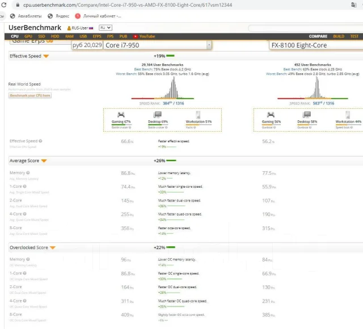
Task: Click help icon beside Average Score 4-Core
Action: (24, 214)
